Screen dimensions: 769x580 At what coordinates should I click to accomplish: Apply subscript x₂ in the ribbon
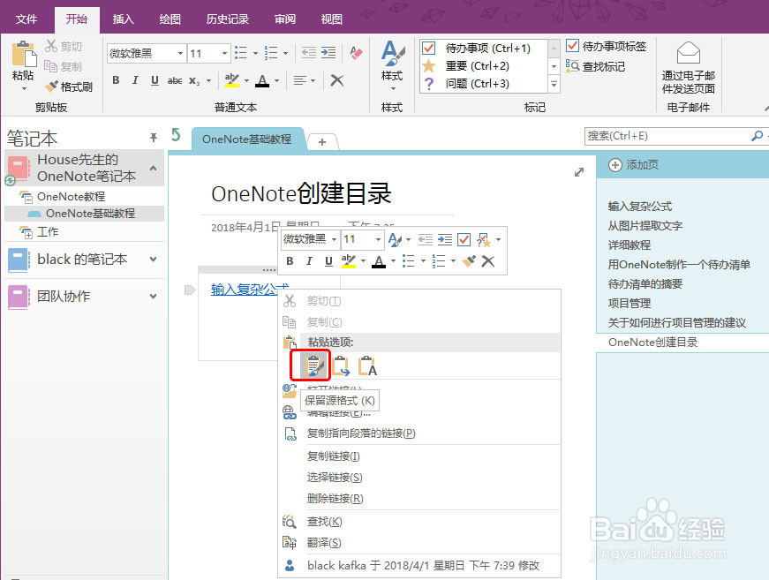tap(194, 80)
